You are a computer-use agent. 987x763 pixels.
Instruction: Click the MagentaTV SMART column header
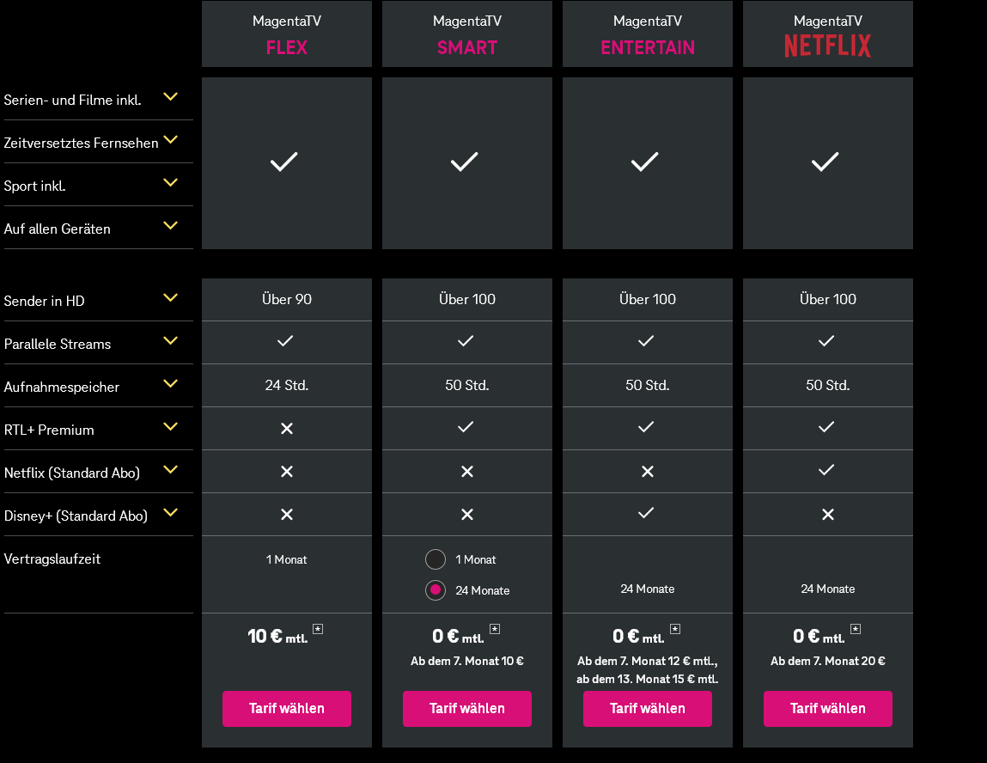[x=467, y=34]
